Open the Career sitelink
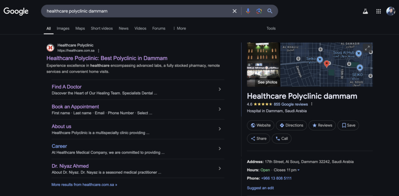Screen dimensions: 399x196 point(59,146)
